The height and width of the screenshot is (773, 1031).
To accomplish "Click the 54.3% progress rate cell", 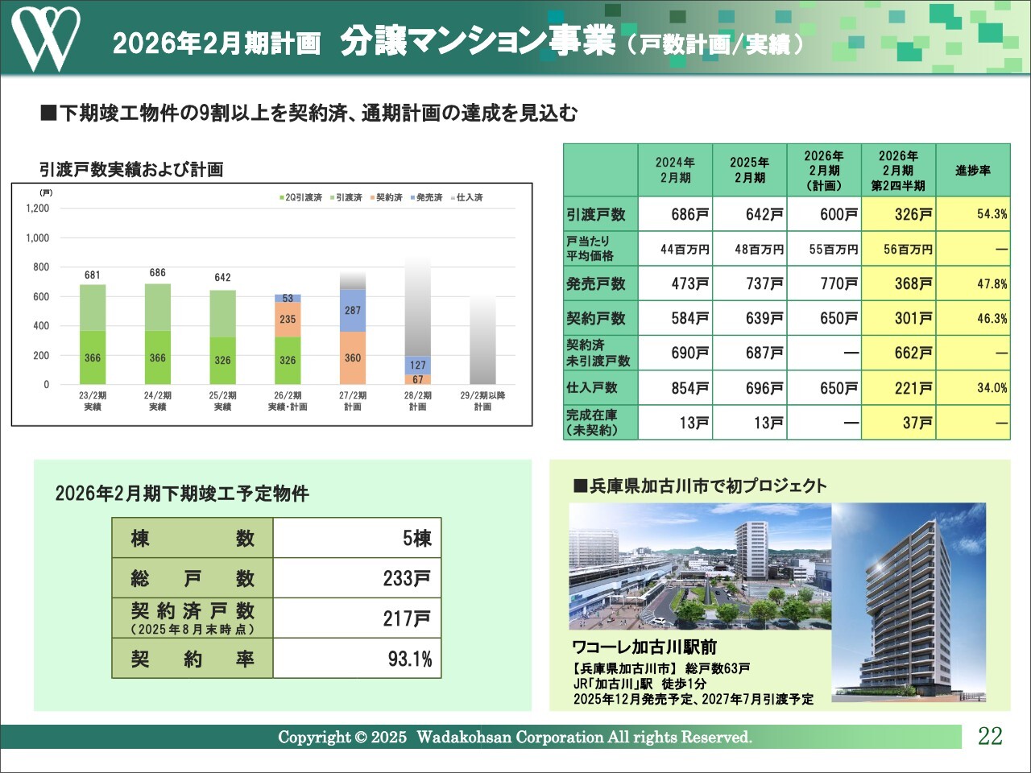I will coord(973,214).
